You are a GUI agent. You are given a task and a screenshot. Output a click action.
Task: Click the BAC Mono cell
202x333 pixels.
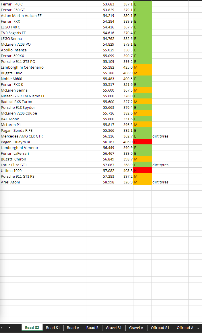click(x=43, y=119)
